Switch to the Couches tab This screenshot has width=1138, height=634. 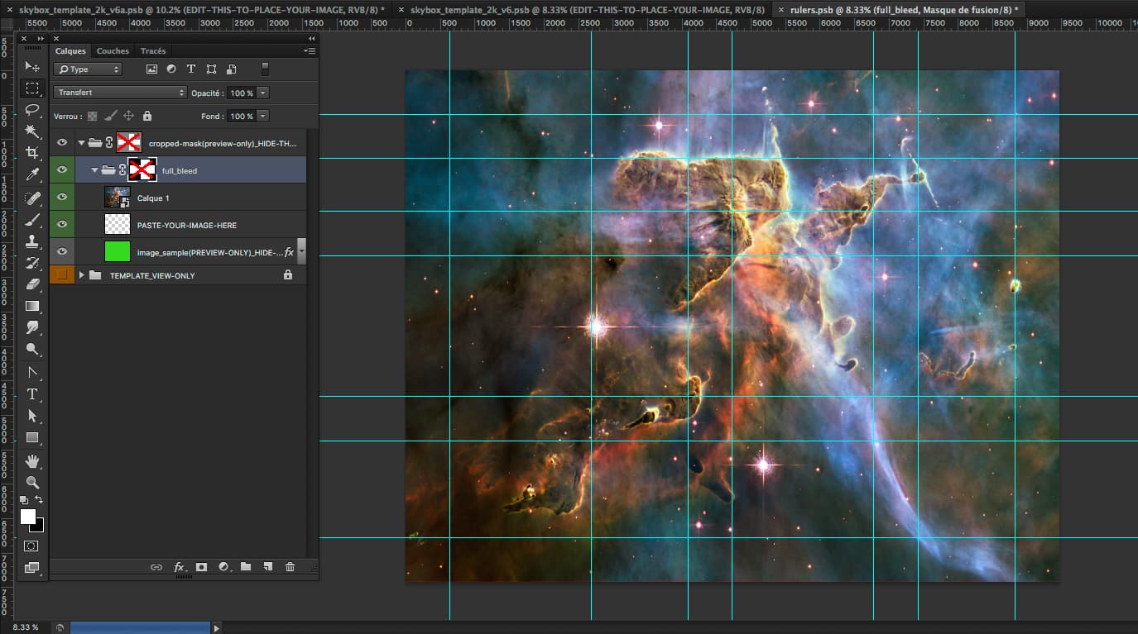(113, 51)
